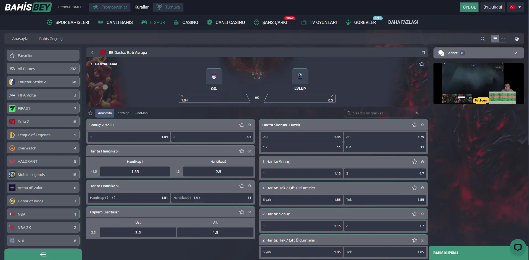Bet on OG at 1.04 in header
This screenshot has height=260, width=529.
point(214,98)
